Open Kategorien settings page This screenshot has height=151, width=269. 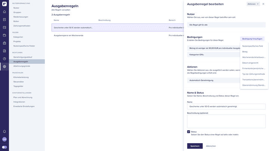pos(18,37)
